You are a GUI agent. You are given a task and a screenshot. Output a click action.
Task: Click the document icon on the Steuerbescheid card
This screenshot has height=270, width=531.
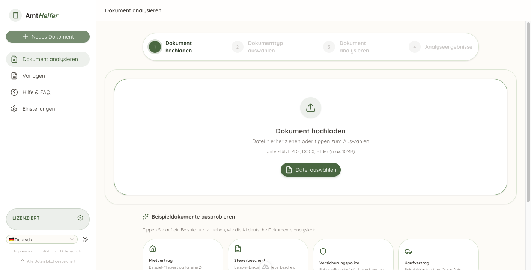(x=238, y=248)
